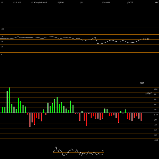Click the RSI value label 50.45
Screen dimensions: 159x159
(146, 39)
